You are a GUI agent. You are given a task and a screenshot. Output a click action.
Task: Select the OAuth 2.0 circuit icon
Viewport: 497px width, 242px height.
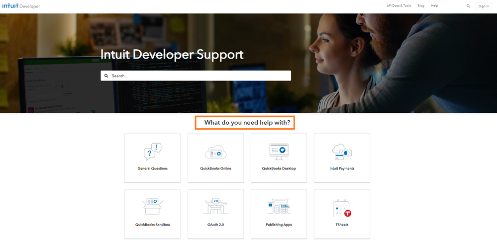pos(215,206)
